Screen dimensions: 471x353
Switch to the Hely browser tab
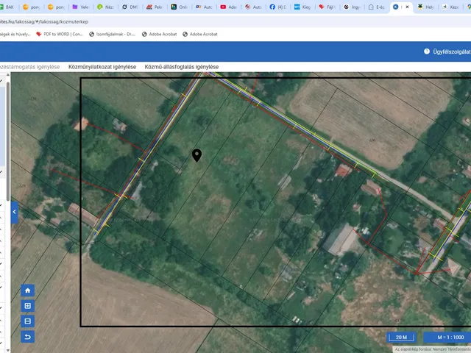coord(425,7)
